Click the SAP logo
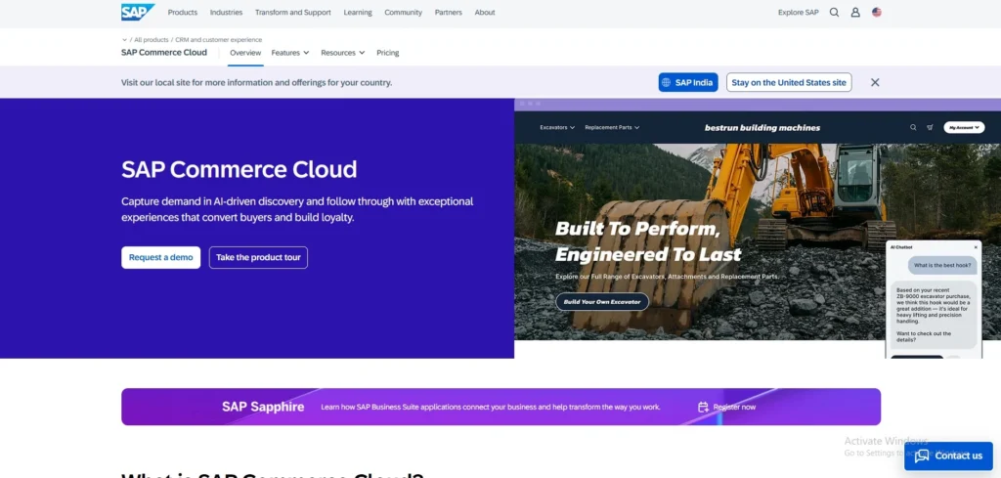Screen dimensions: 1001x478 point(137,12)
